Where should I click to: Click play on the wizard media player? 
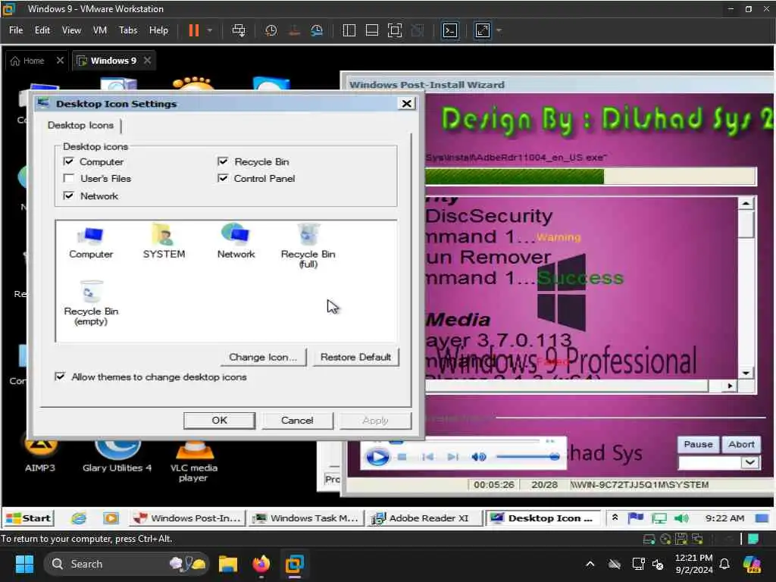click(x=377, y=457)
